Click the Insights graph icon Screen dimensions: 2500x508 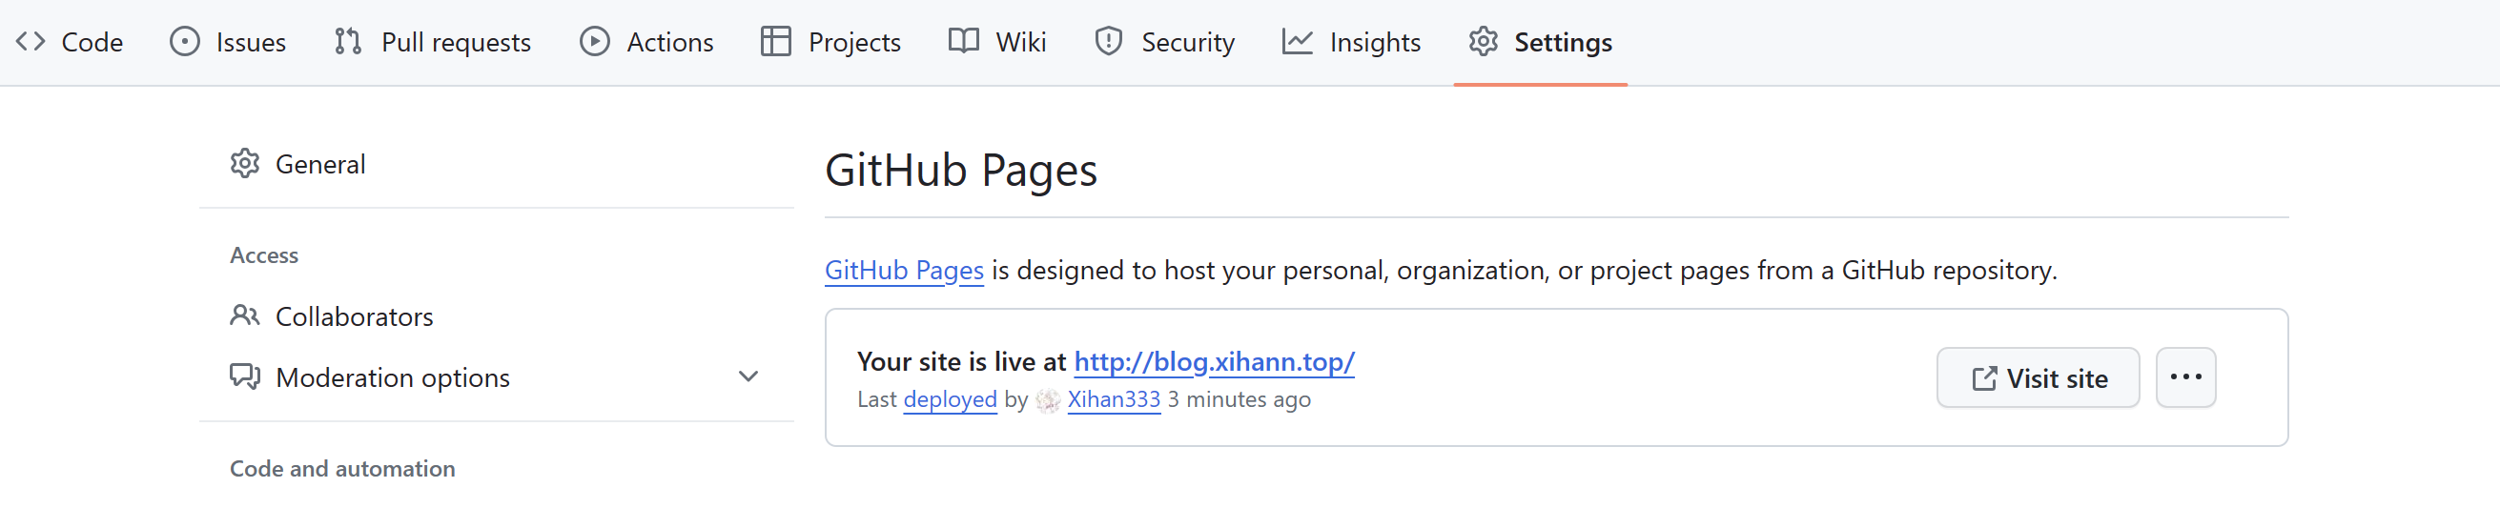tap(1298, 42)
